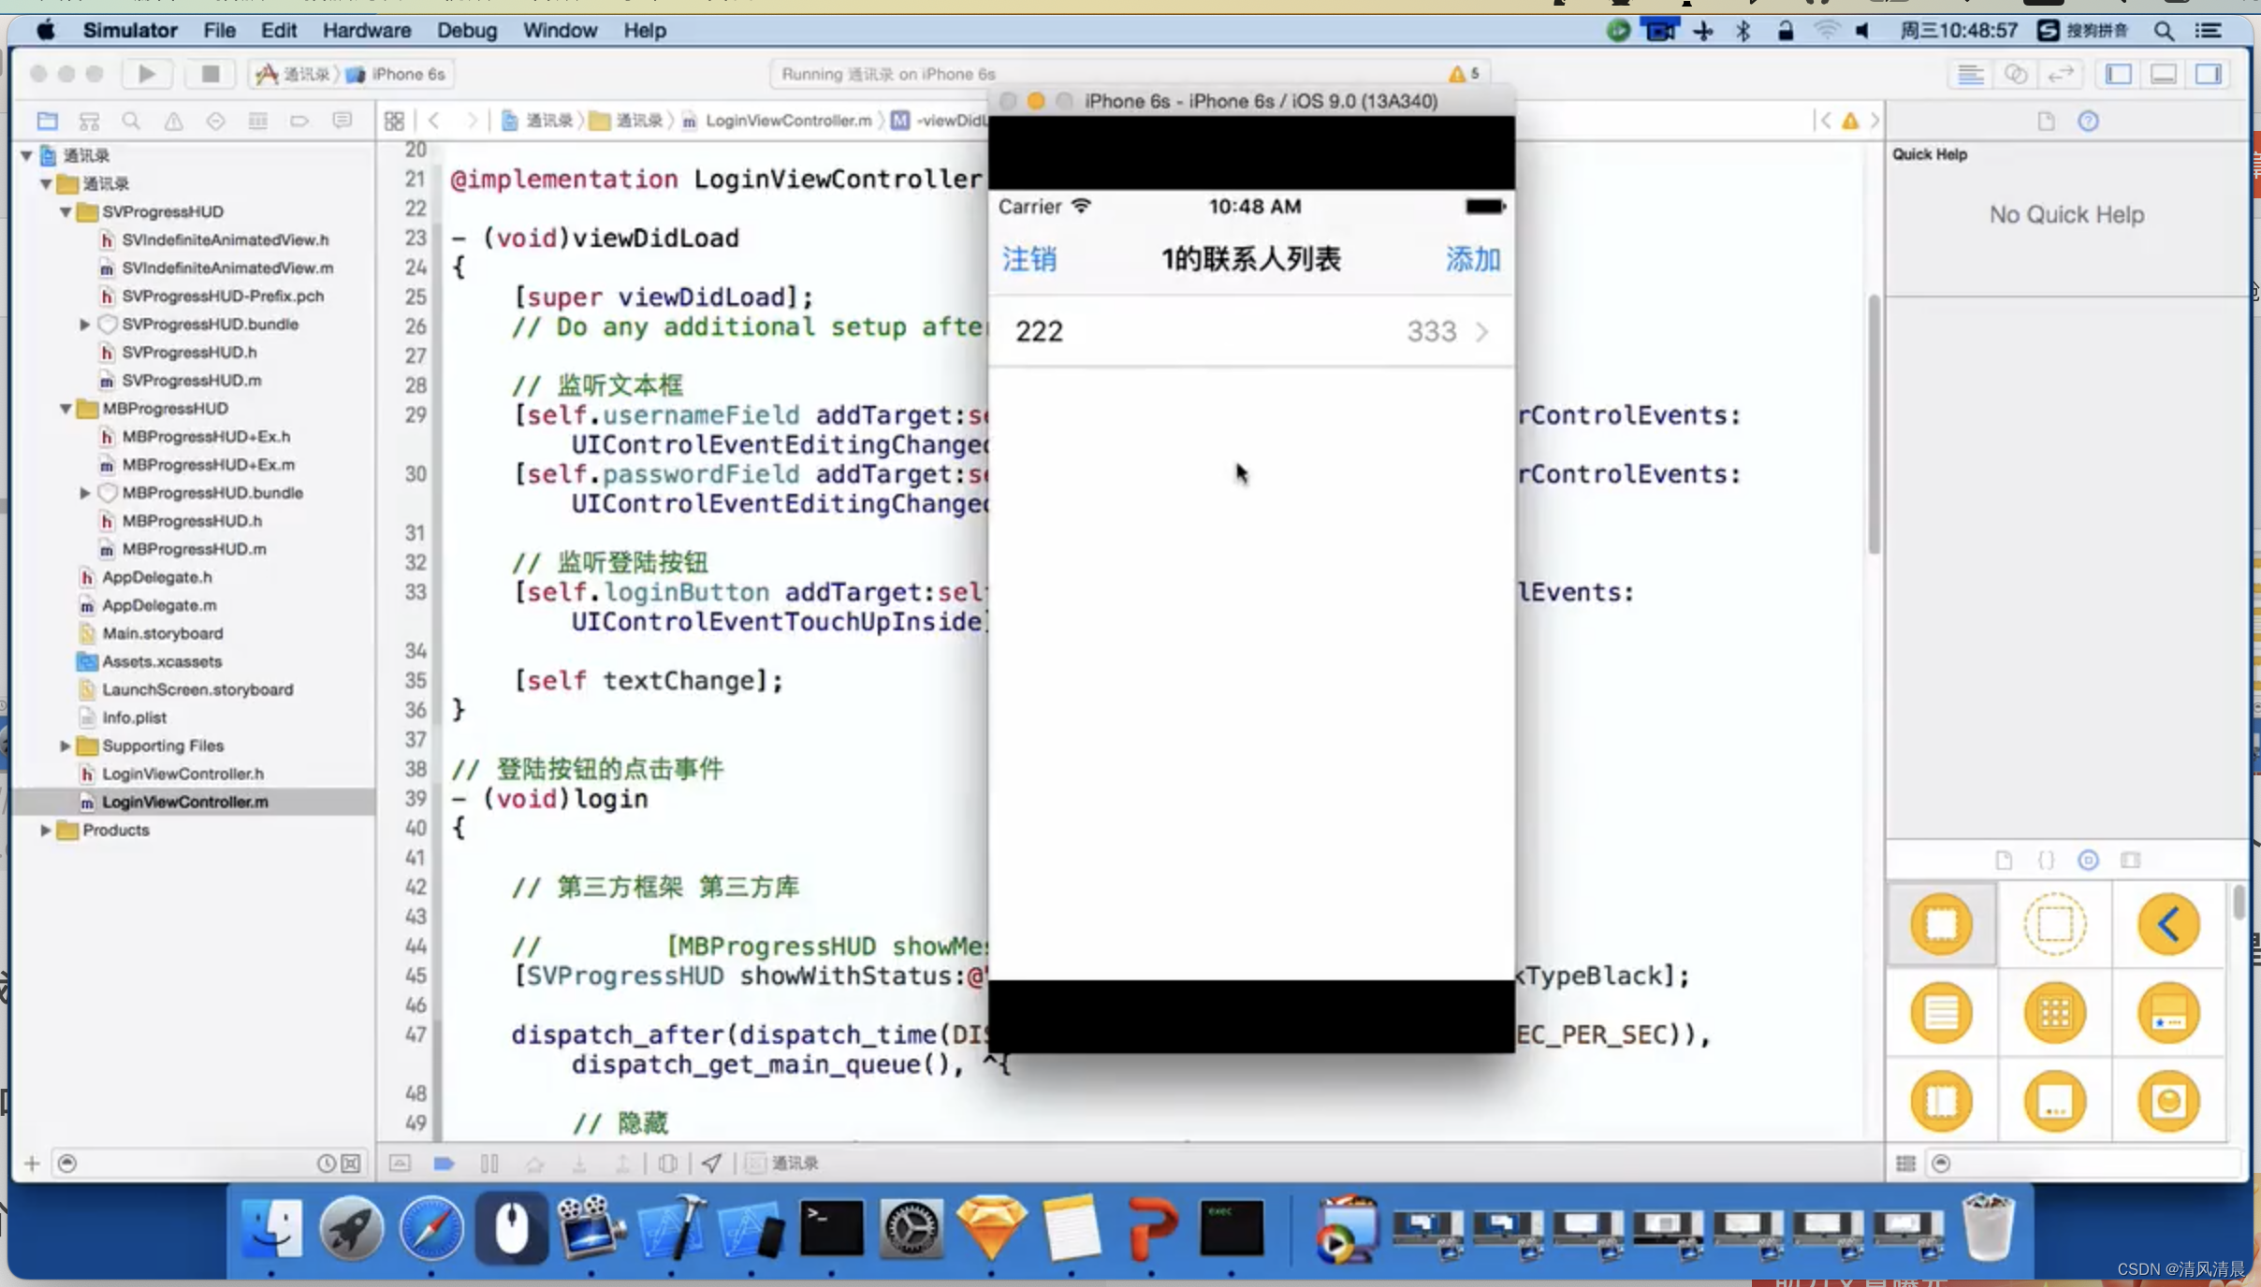Click the code editor vertical scrollbar
Screen dimensions: 2261x1287
pos(1874,426)
